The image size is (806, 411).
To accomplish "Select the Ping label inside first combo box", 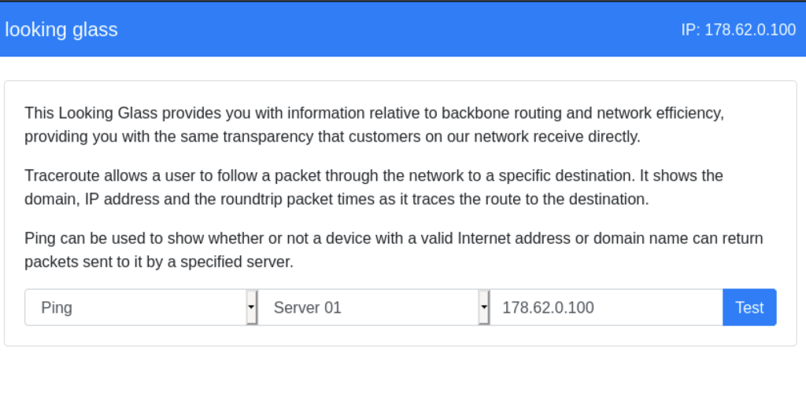I will 57,308.
